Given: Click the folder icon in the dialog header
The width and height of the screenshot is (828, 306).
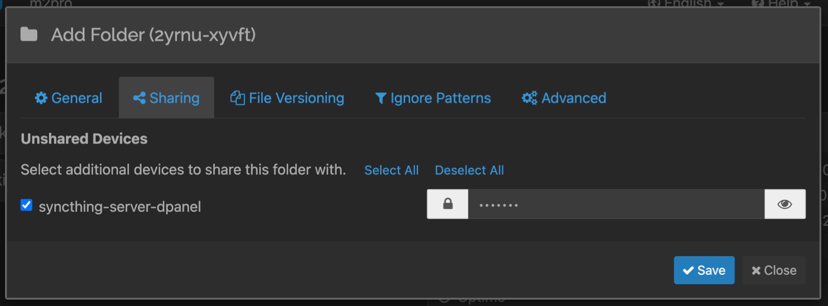Looking at the screenshot, I should (29, 35).
